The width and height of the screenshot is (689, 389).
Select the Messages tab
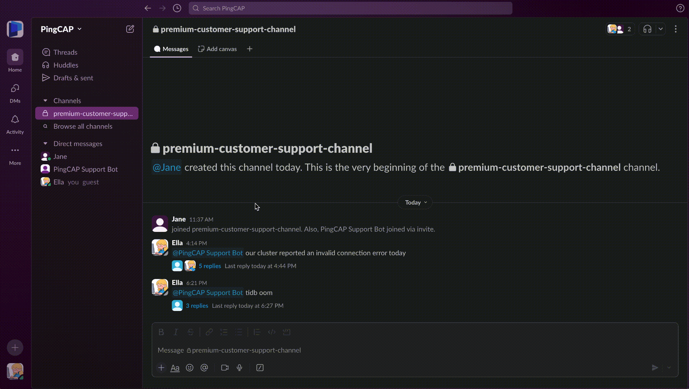[x=171, y=49]
